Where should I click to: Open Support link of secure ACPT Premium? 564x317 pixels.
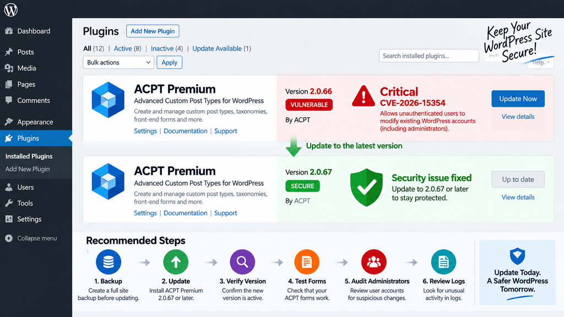[x=225, y=213]
